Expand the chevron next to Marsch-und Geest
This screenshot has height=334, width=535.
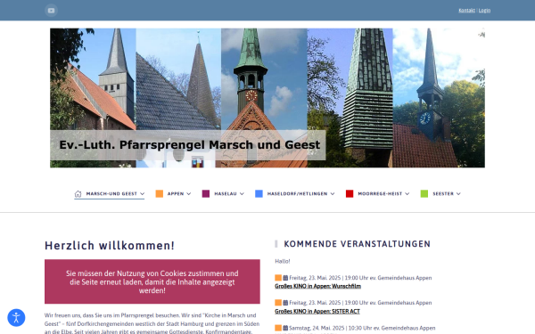[143, 193]
